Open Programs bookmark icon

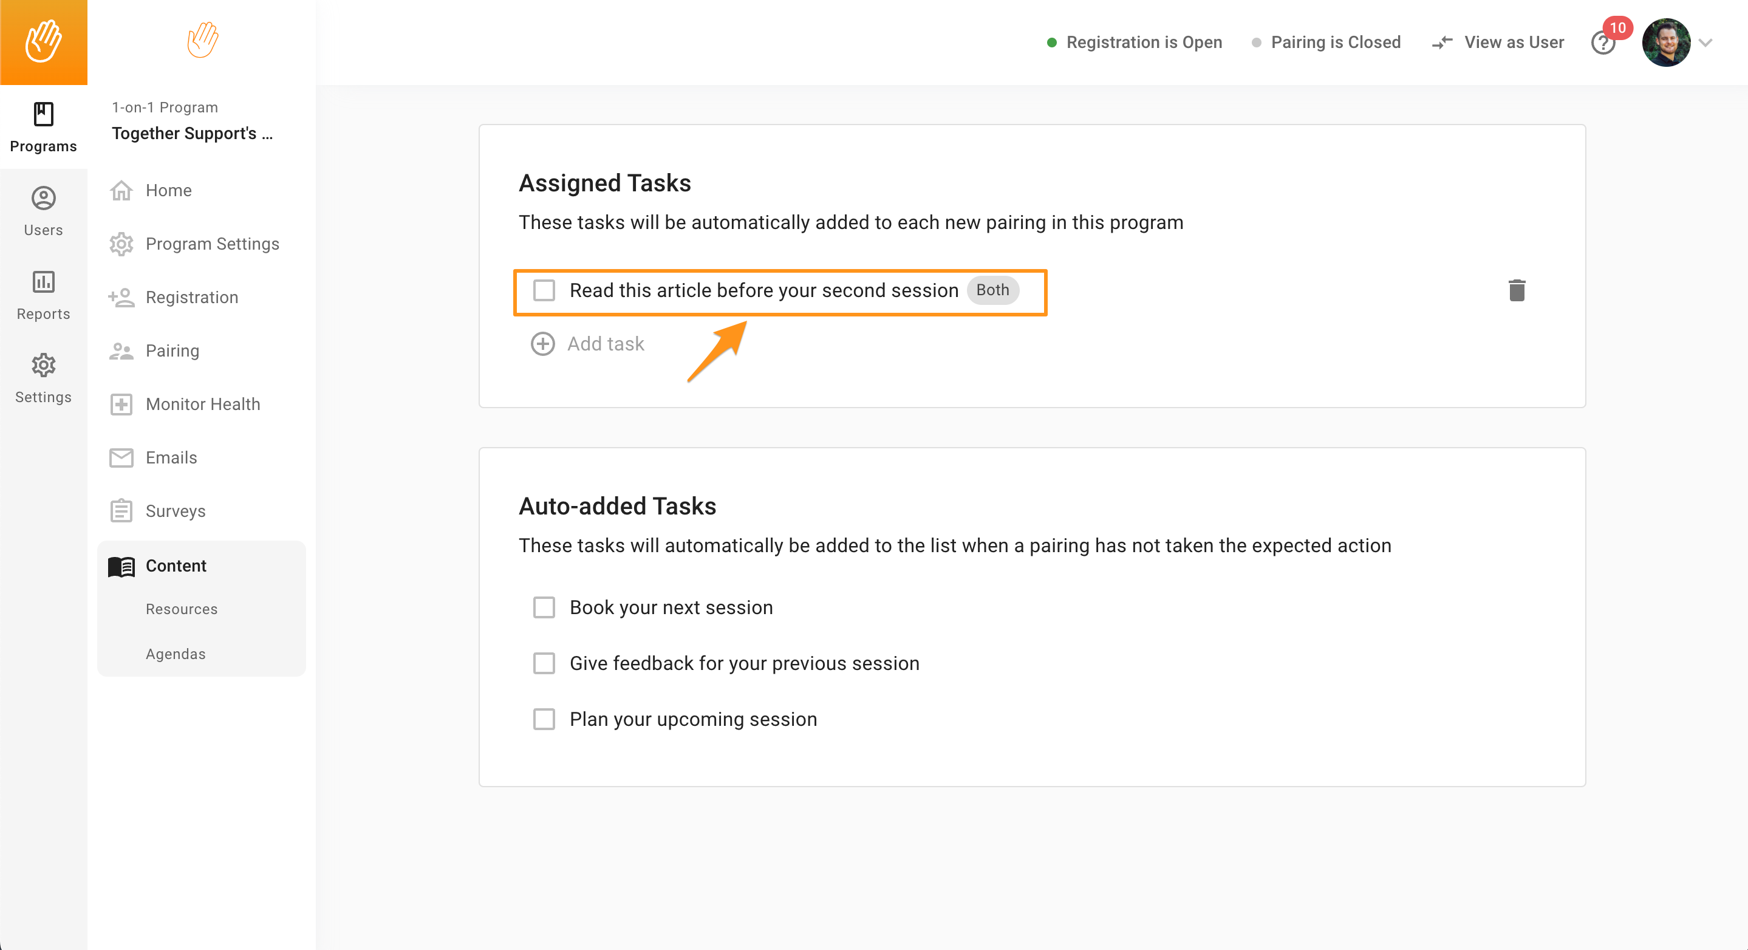click(x=44, y=114)
